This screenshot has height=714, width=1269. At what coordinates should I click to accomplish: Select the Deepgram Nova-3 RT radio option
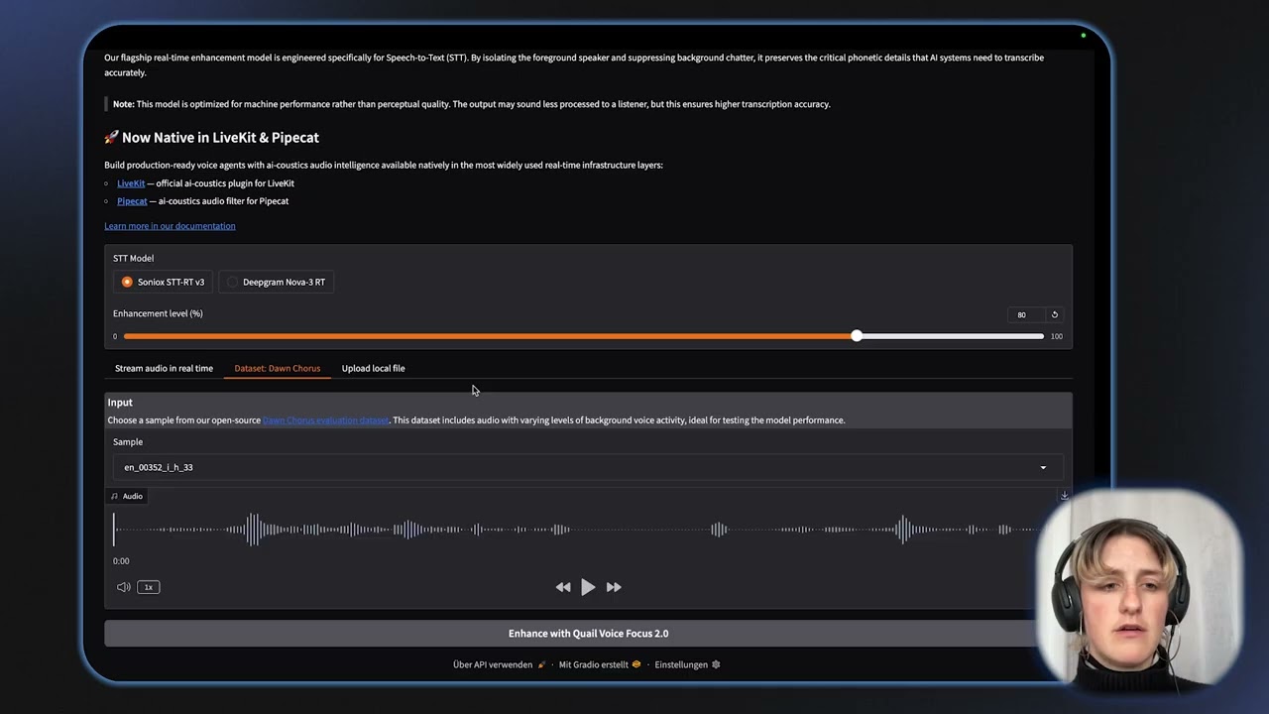(277, 282)
